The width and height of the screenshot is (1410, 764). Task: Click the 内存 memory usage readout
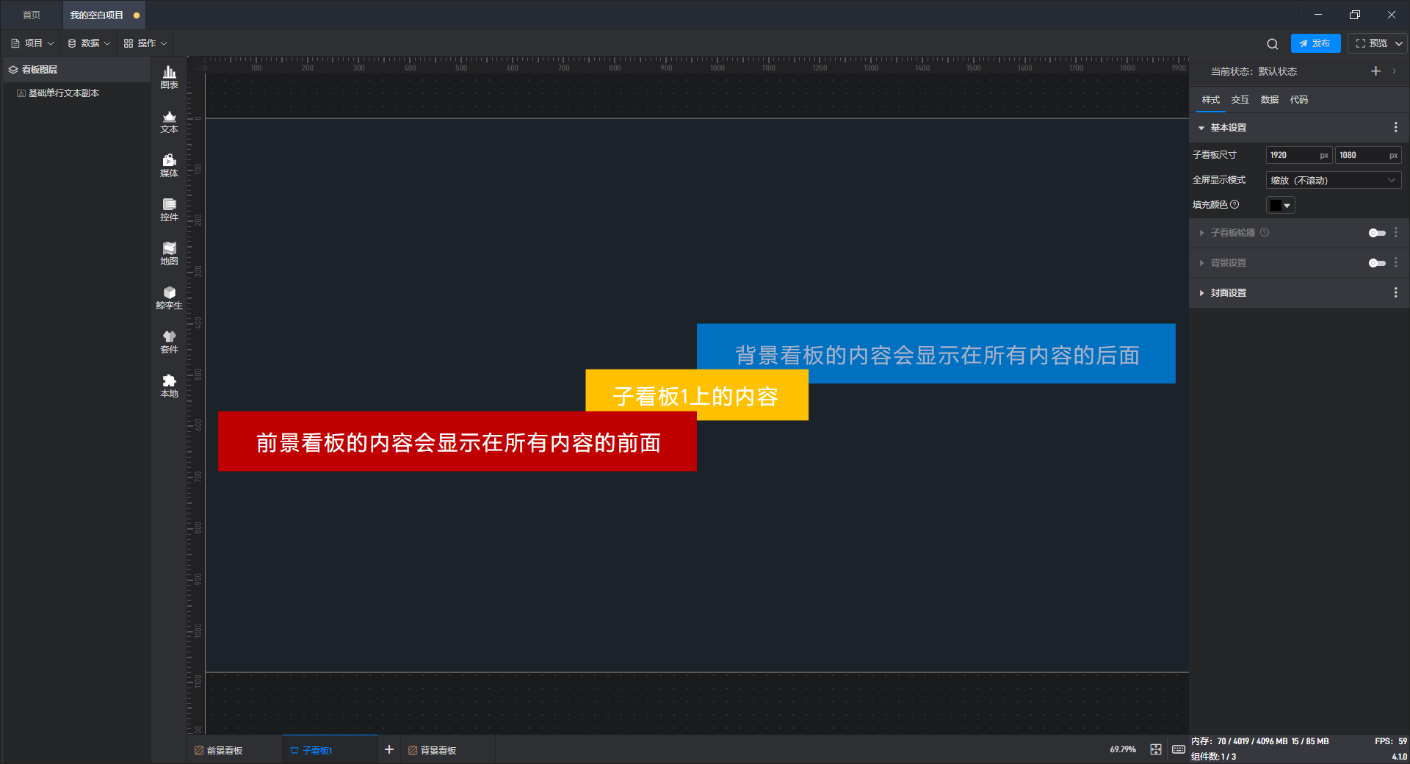point(1259,741)
